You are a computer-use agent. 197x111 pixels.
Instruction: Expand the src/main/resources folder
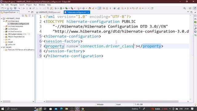[4, 27]
